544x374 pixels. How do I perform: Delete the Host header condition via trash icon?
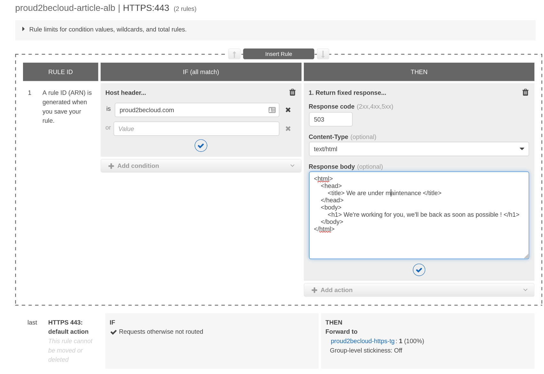click(292, 92)
